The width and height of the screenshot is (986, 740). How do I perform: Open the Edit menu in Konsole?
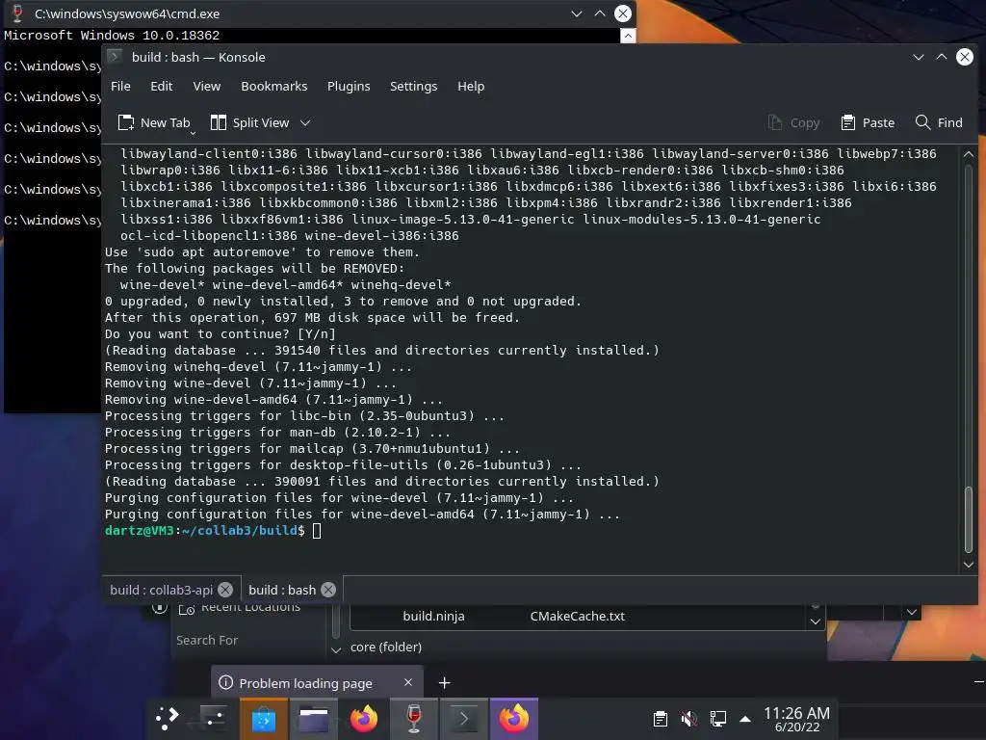pos(161,86)
